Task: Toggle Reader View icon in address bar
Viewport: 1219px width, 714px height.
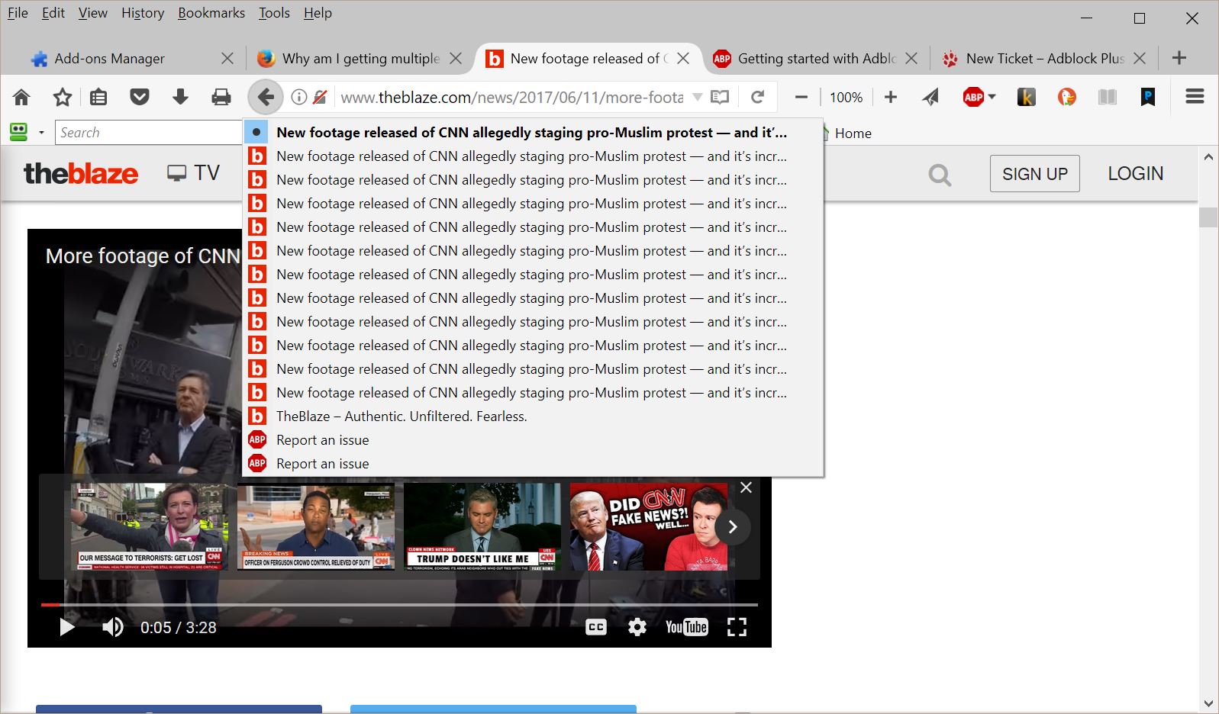Action: click(720, 97)
